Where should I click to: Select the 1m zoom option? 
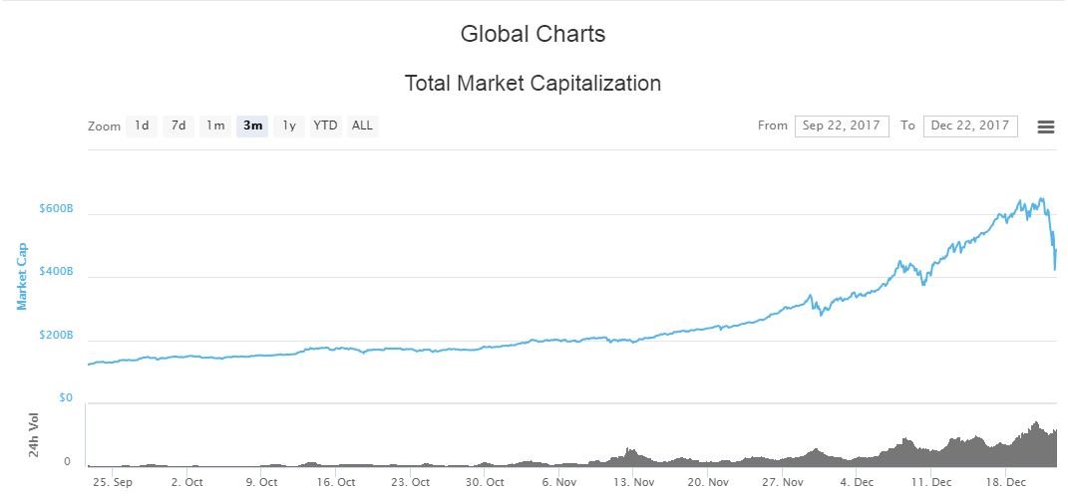pos(215,125)
